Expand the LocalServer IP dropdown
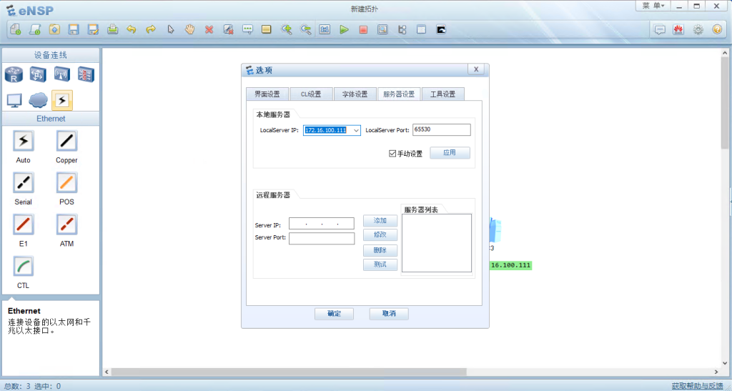 356,130
